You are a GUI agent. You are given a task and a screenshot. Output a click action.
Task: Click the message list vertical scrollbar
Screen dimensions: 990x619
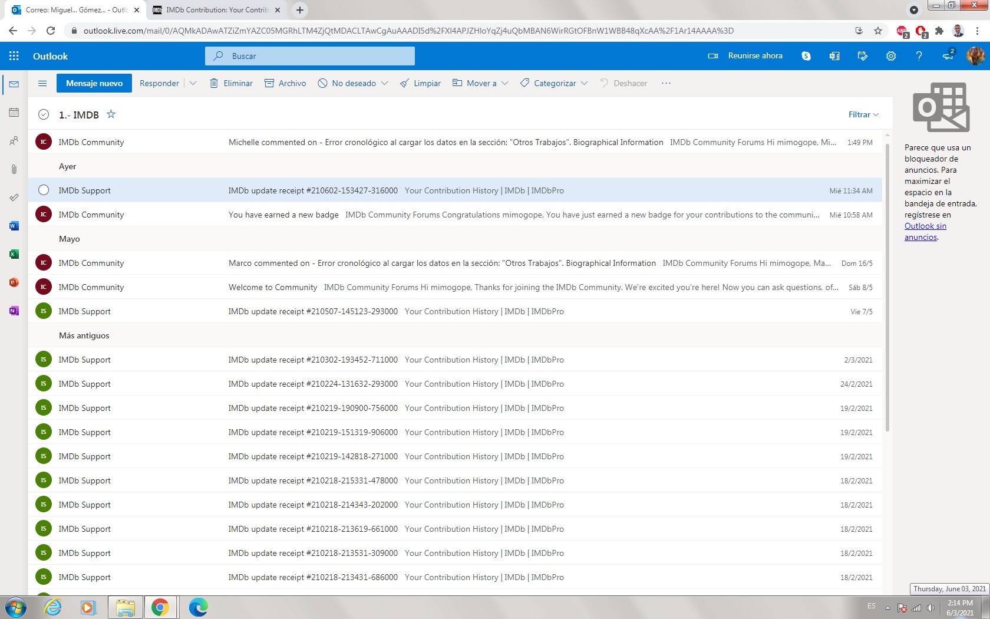tap(887, 289)
